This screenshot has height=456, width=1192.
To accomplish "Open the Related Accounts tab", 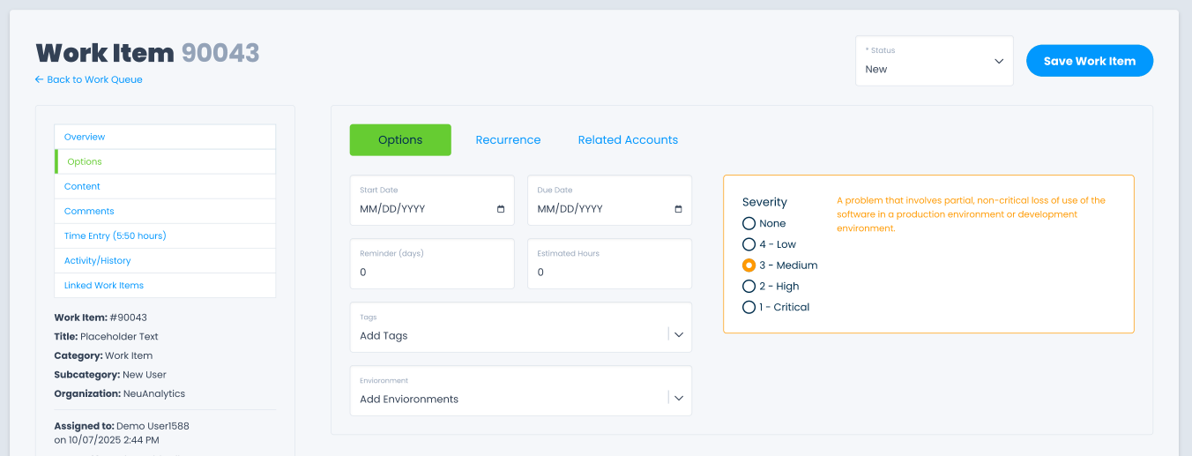I will pos(628,140).
